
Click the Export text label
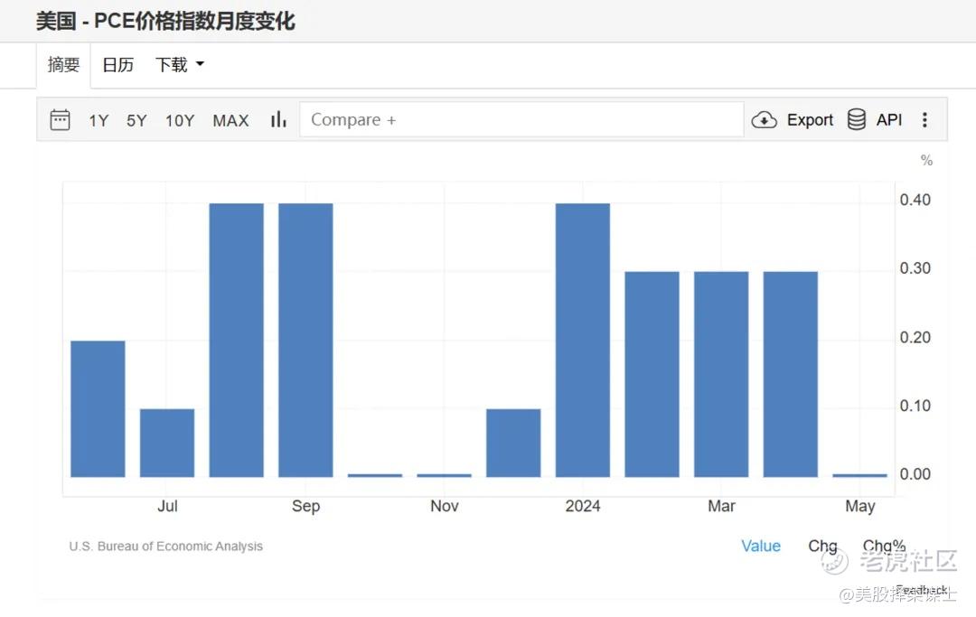(x=810, y=119)
